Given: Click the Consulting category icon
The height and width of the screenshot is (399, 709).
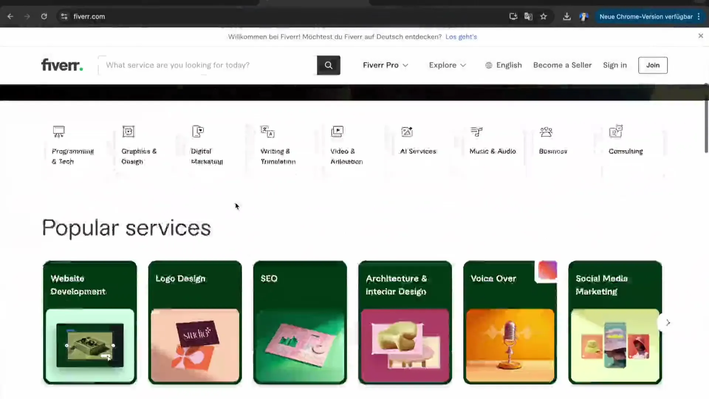Looking at the screenshot, I should click(616, 132).
